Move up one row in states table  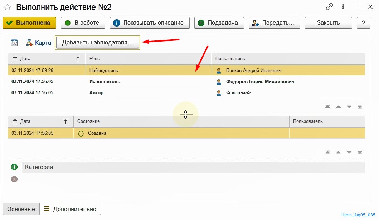pos(338,152)
